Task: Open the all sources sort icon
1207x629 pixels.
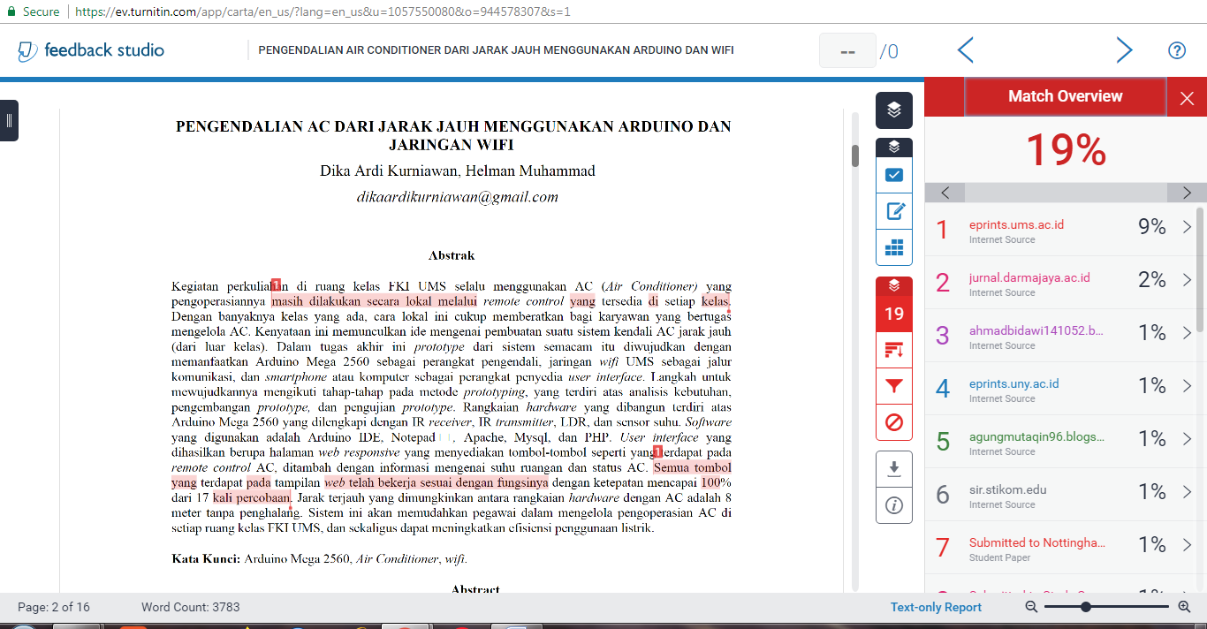Action: (x=894, y=350)
